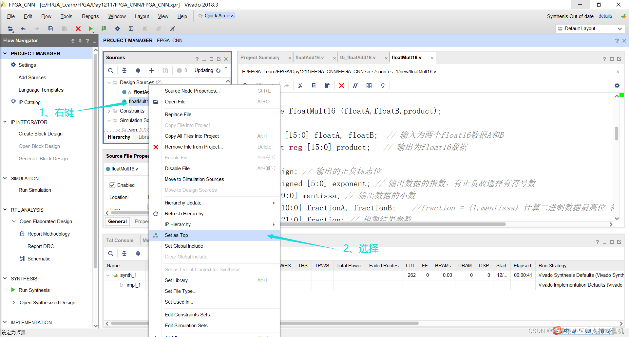Screen dimensions: 629x337
Task: Select Move to Simulation Sources
Action: tap(215, 179)
